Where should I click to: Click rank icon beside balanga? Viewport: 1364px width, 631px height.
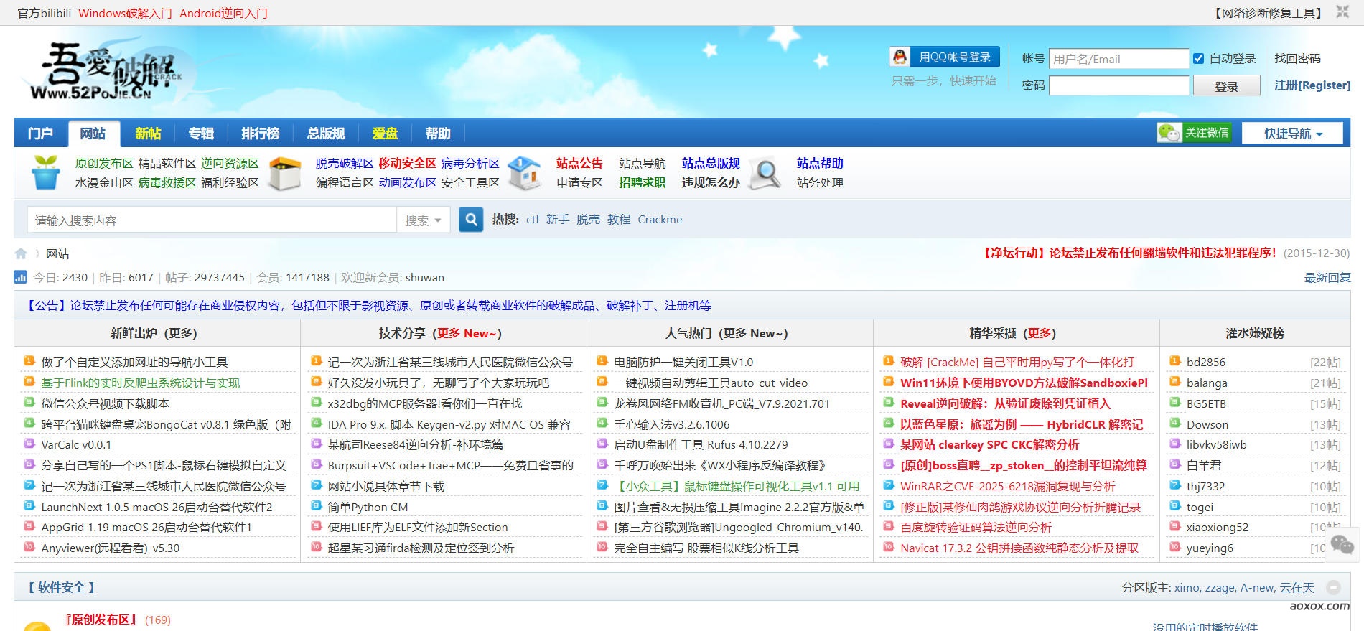pyautogui.click(x=1175, y=382)
